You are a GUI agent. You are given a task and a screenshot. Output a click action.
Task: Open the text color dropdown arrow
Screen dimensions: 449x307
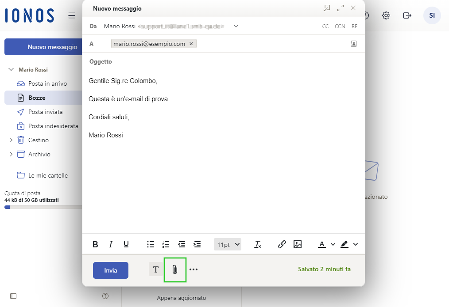[333, 244]
